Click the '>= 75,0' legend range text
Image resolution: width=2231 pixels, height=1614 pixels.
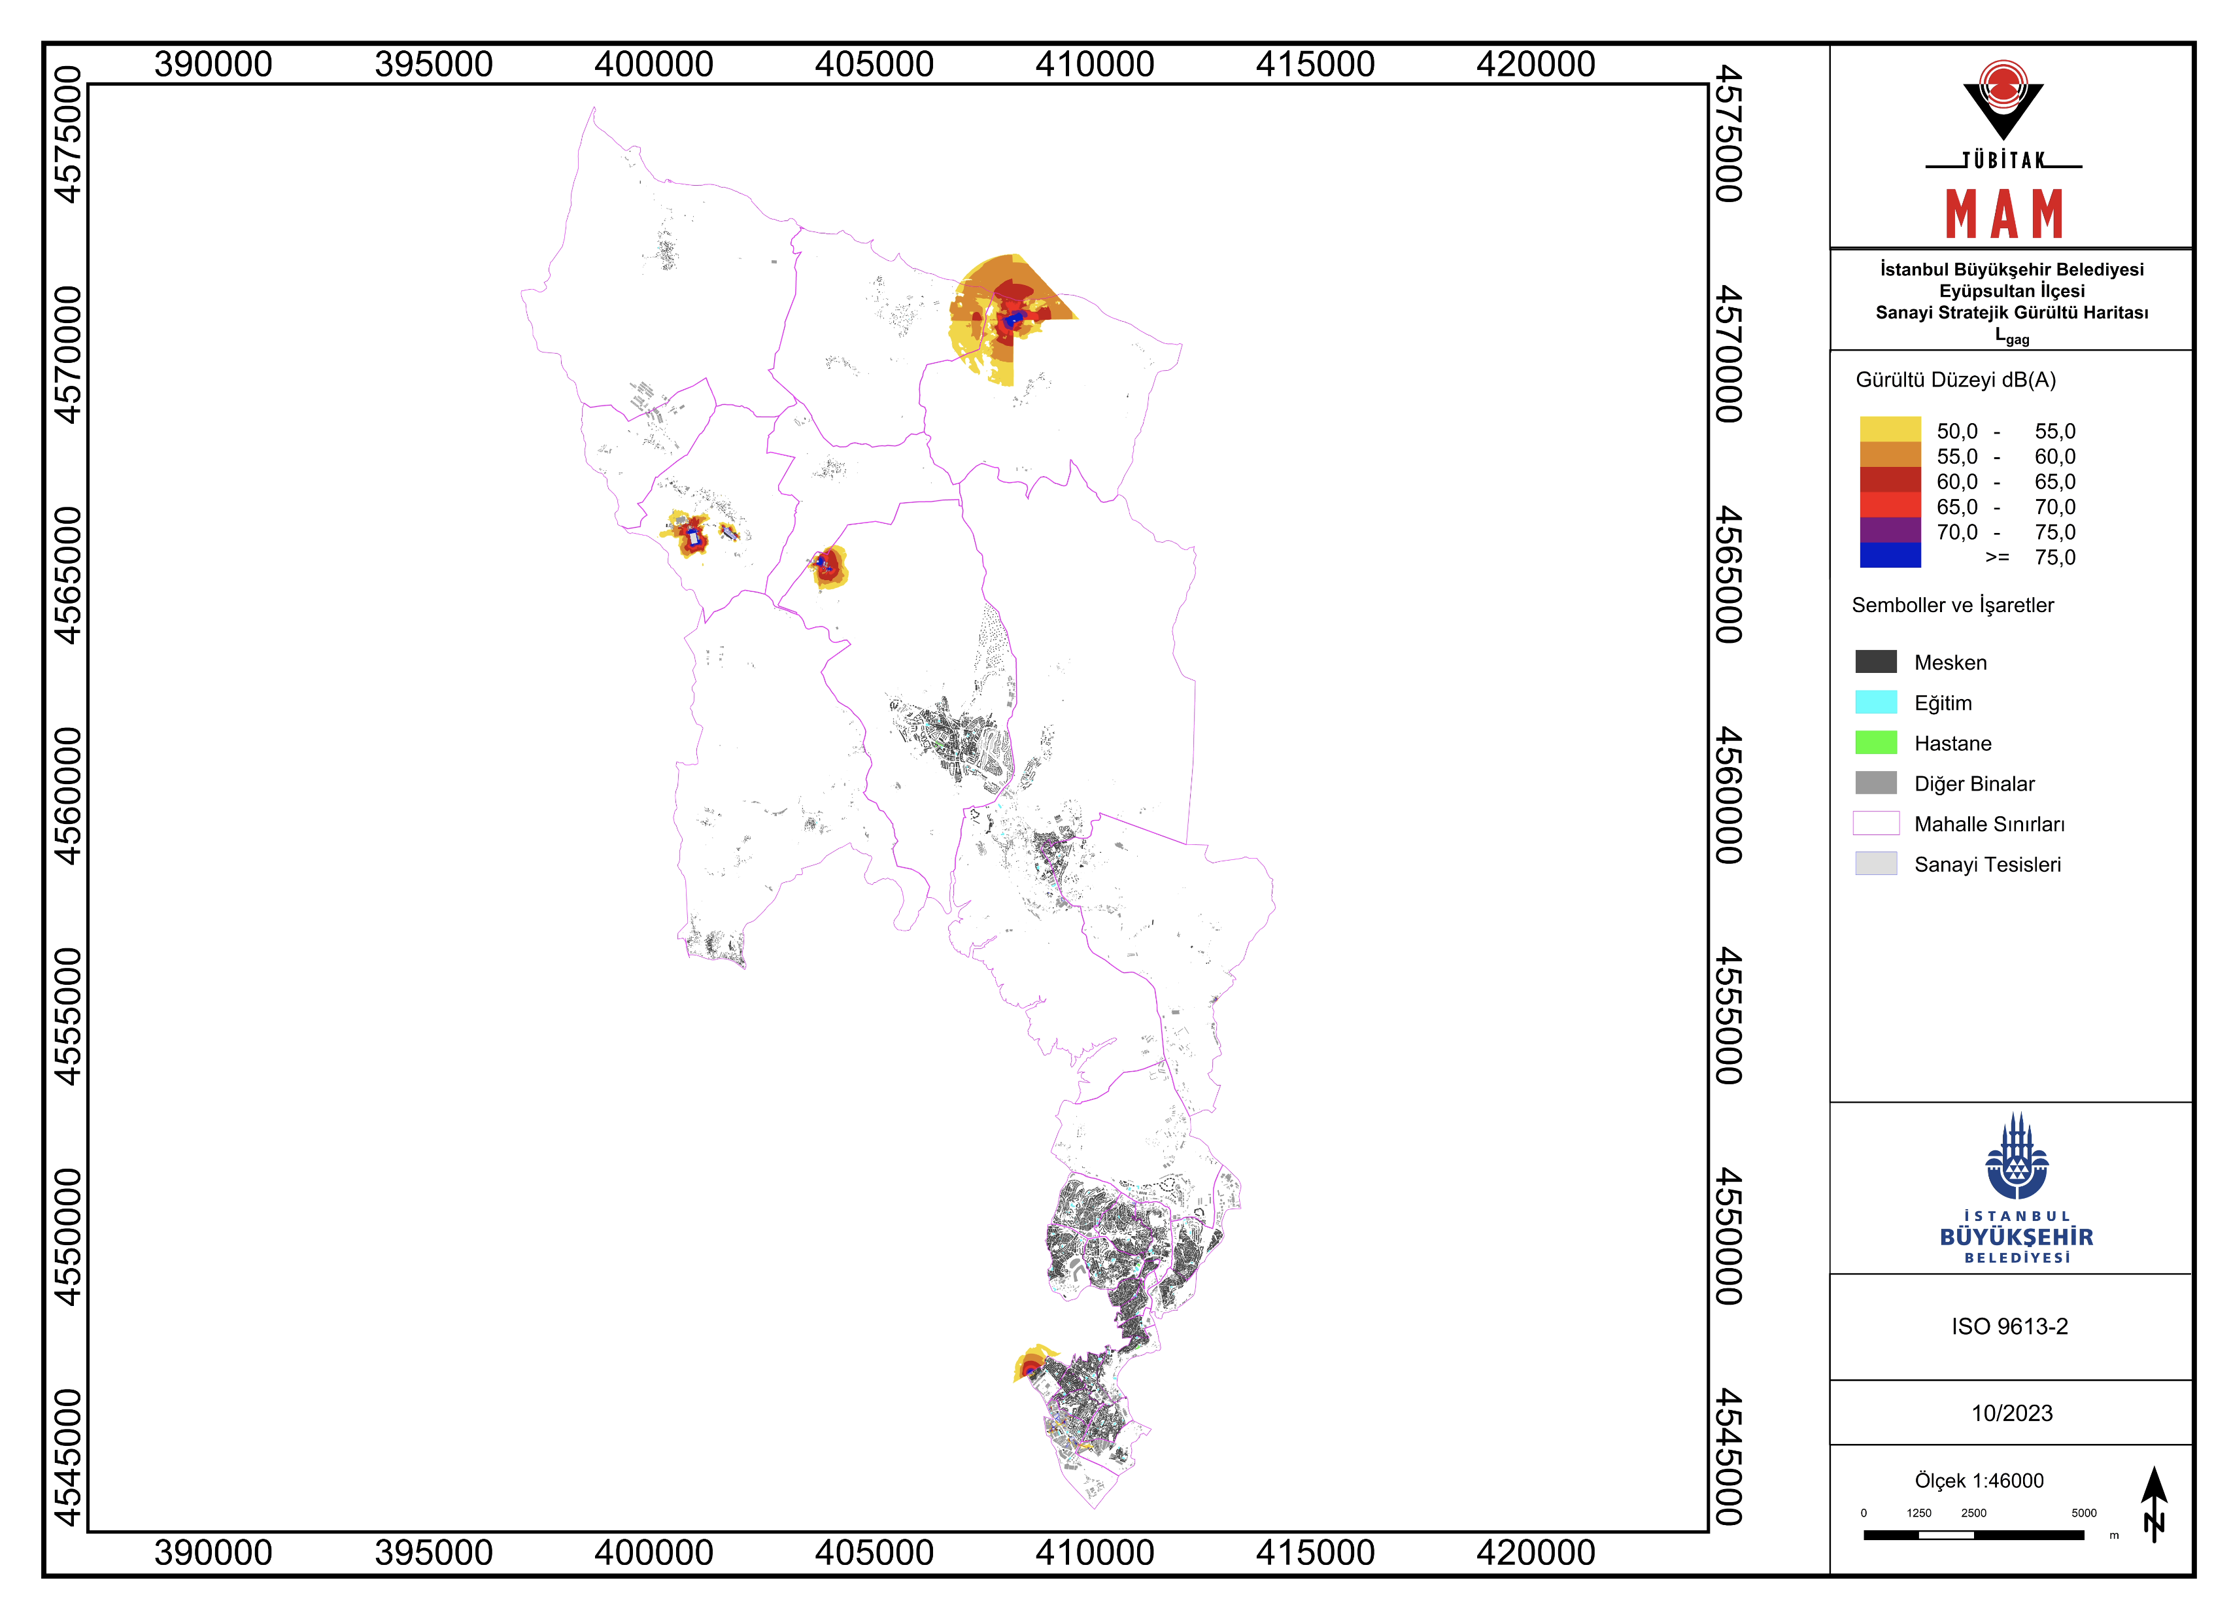(2030, 557)
